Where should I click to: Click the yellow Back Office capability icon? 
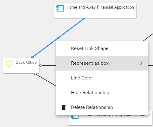[x=9, y=64]
